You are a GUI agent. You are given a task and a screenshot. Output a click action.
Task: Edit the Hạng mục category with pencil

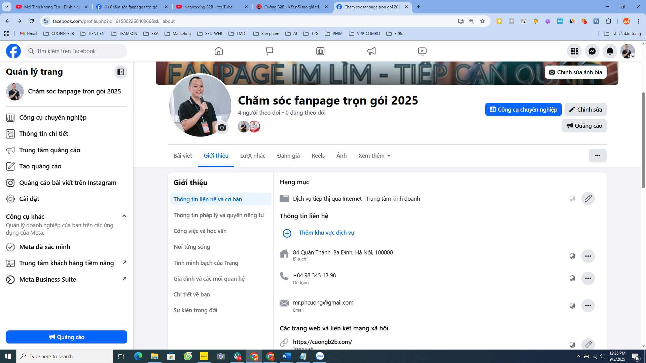pyautogui.click(x=588, y=198)
